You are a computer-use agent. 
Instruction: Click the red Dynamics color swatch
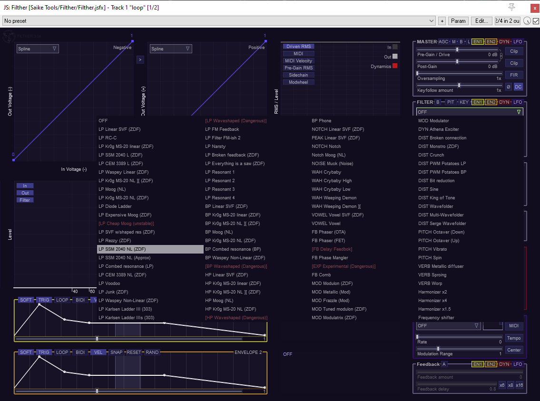[x=395, y=66]
